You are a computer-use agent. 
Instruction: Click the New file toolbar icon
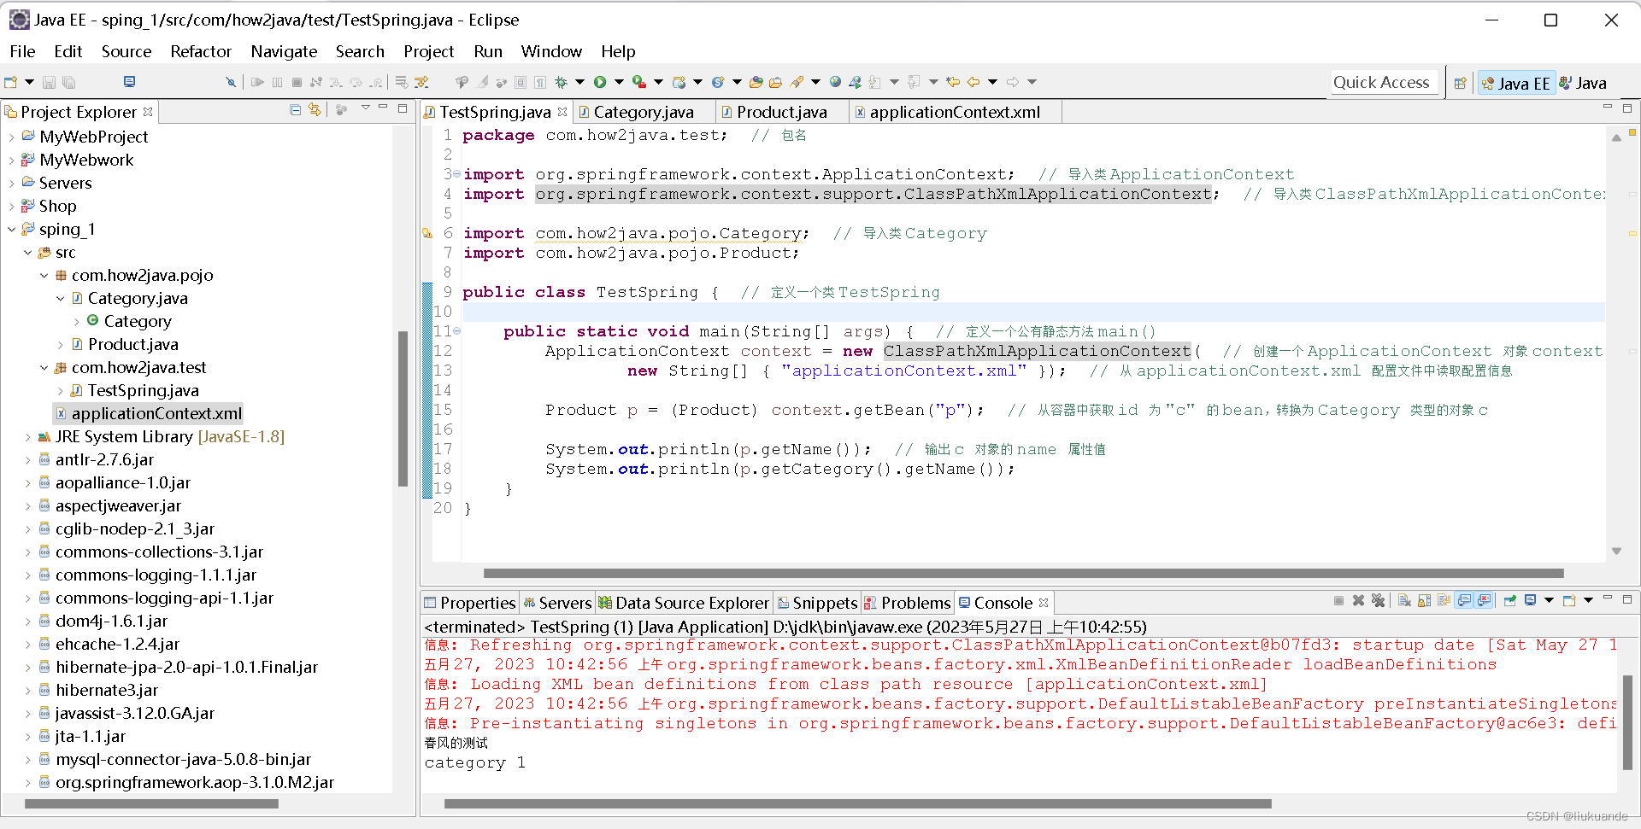pos(11,82)
